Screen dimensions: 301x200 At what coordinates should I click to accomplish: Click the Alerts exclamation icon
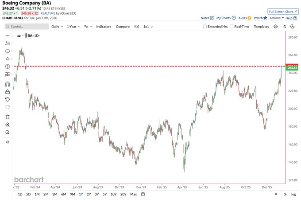point(249,18)
